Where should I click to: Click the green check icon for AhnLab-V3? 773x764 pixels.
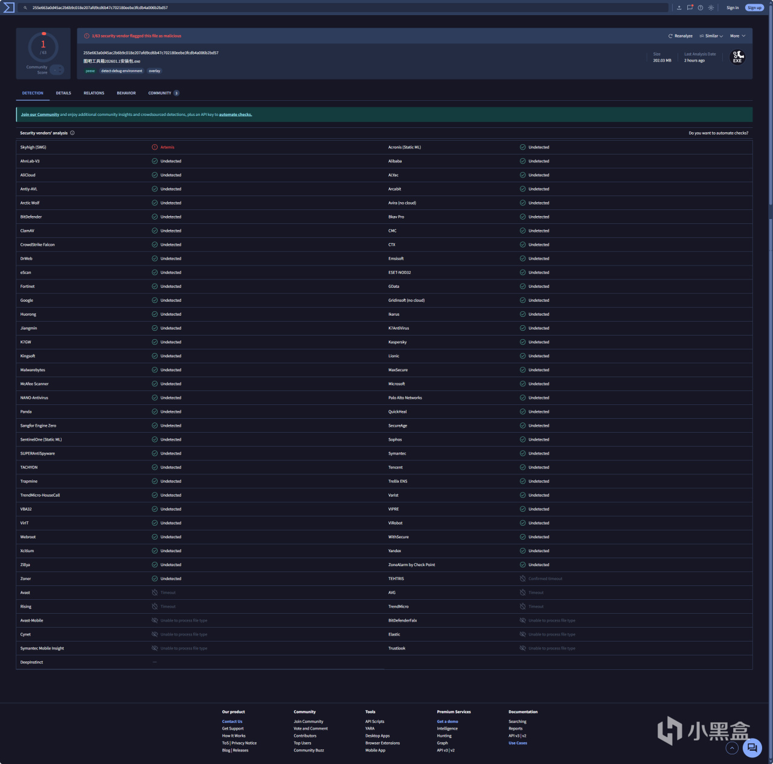pyautogui.click(x=155, y=161)
